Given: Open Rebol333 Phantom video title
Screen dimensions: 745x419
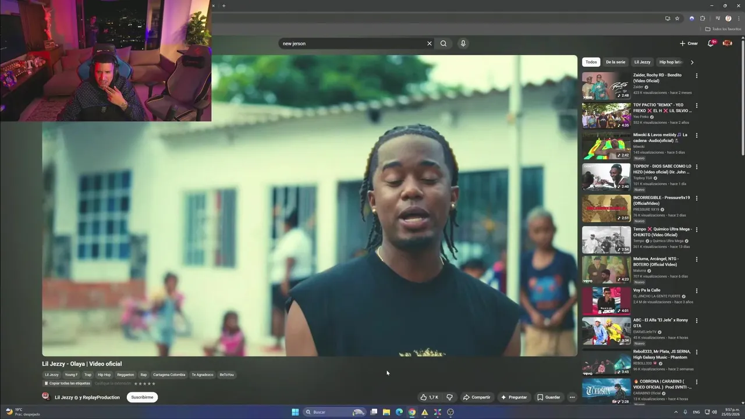Looking at the screenshot, I should 662,354.
